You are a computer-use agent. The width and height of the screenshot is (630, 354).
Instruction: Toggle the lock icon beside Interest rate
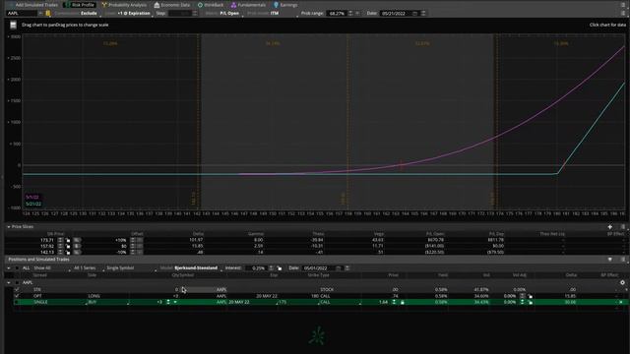280,268
